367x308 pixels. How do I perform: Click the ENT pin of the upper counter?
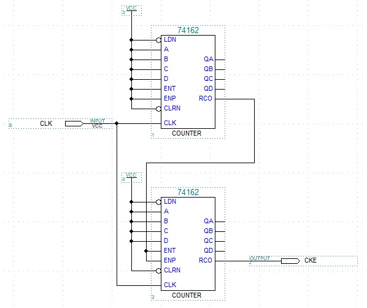169,89
